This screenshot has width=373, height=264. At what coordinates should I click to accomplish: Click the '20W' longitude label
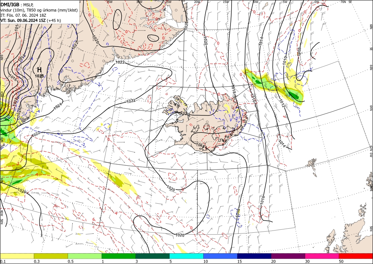point(197,2)
